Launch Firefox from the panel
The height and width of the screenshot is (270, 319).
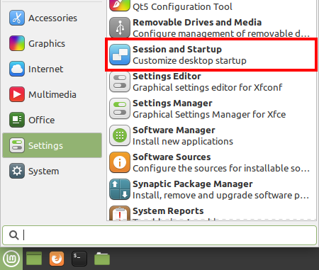click(x=57, y=259)
